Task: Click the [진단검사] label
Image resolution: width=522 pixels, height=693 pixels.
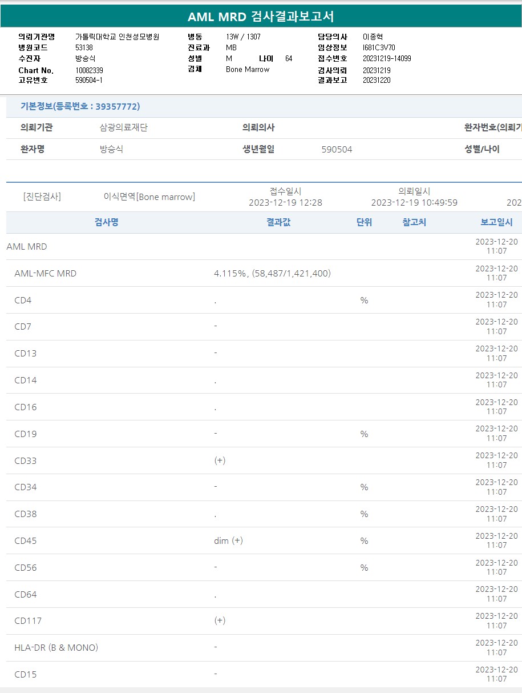Action: point(42,197)
